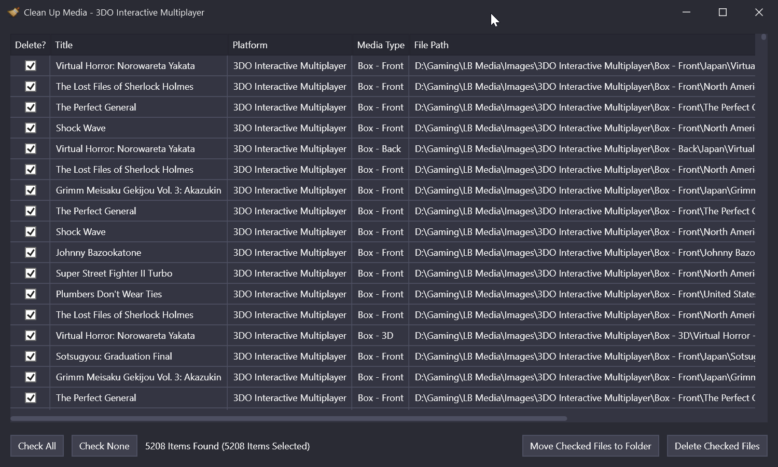Click Platform cell in Box - 3D row
The image size is (778, 467).
[290, 336]
